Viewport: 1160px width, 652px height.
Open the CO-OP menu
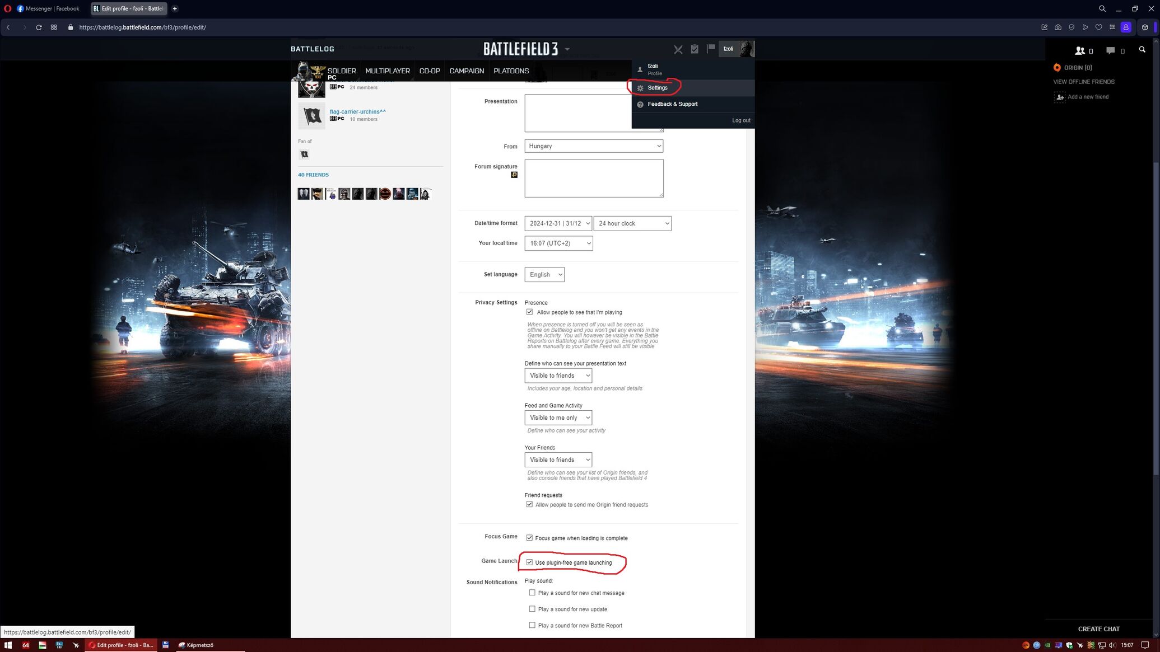[430, 71]
